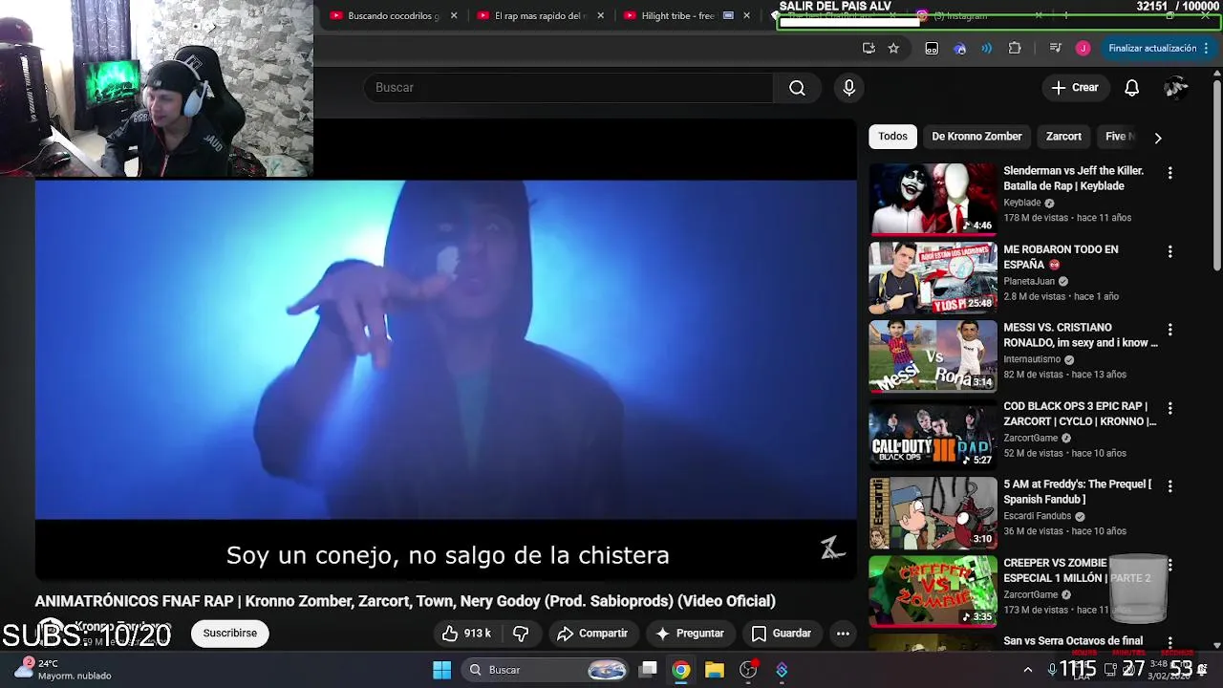
Task: Dislike the video
Action: (x=521, y=634)
